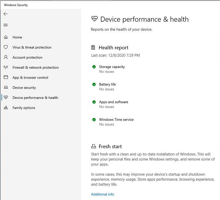220x200 pixels.
Task: Click Battery life health item
Action: 107,84
